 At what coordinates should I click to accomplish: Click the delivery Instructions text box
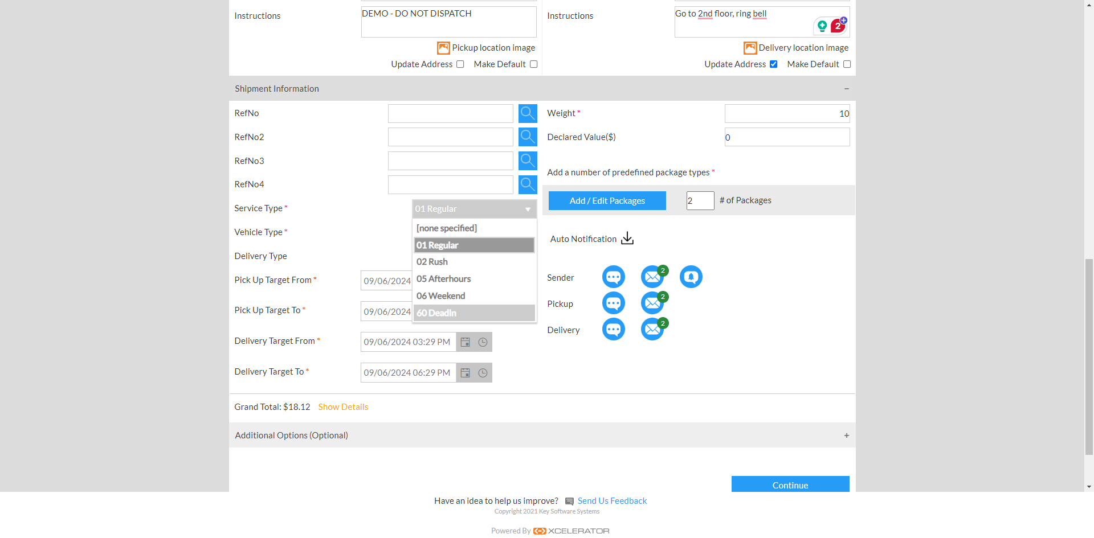[762, 22]
